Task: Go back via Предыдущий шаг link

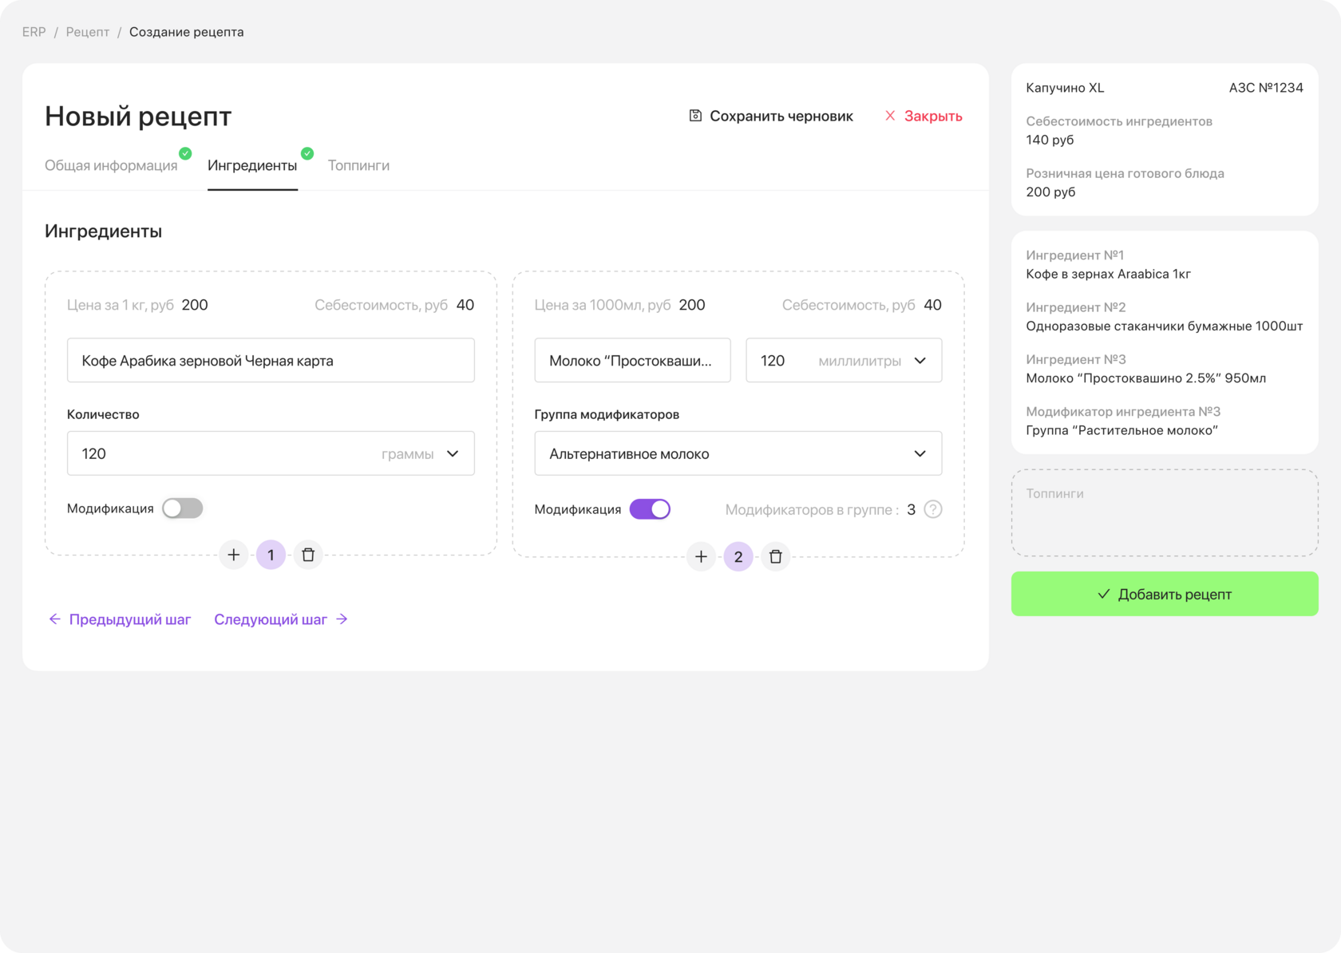Action: (x=120, y=619)
